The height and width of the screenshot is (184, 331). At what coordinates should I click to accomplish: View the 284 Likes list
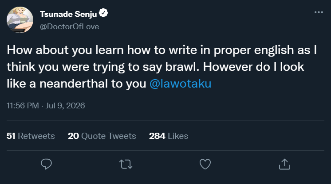click(x=169, y=136)
